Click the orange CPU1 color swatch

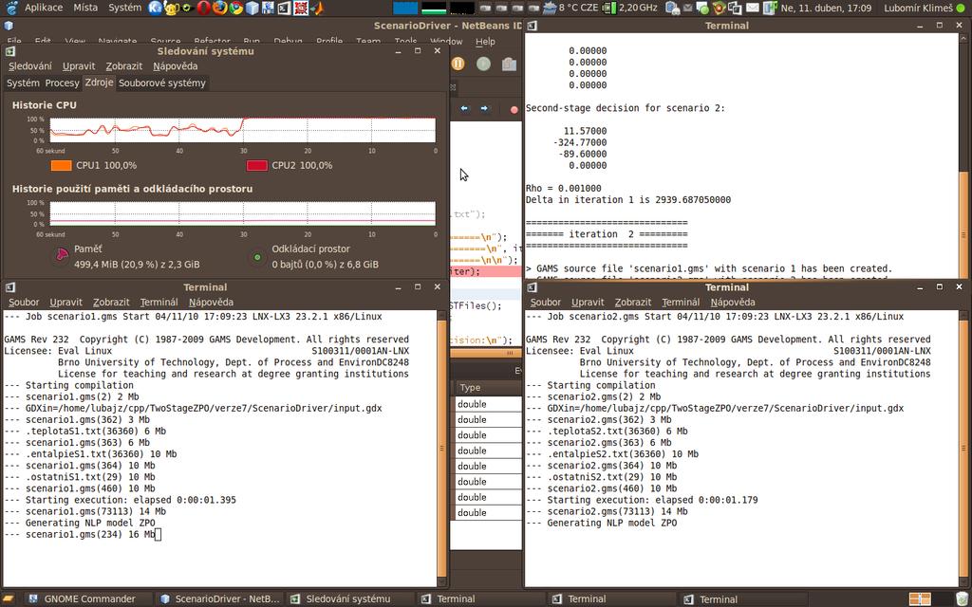tap(62, 165)
